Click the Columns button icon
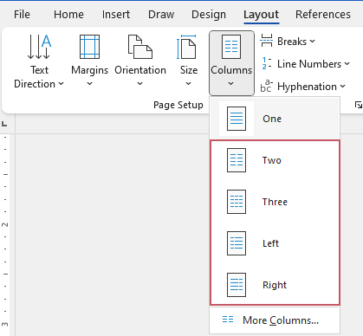363x336 pixels. pyautogui.click(x=231, y=47)
